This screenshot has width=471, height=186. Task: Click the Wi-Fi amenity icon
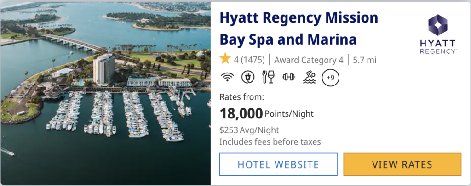pyautogui.click(x=227, y=77)
